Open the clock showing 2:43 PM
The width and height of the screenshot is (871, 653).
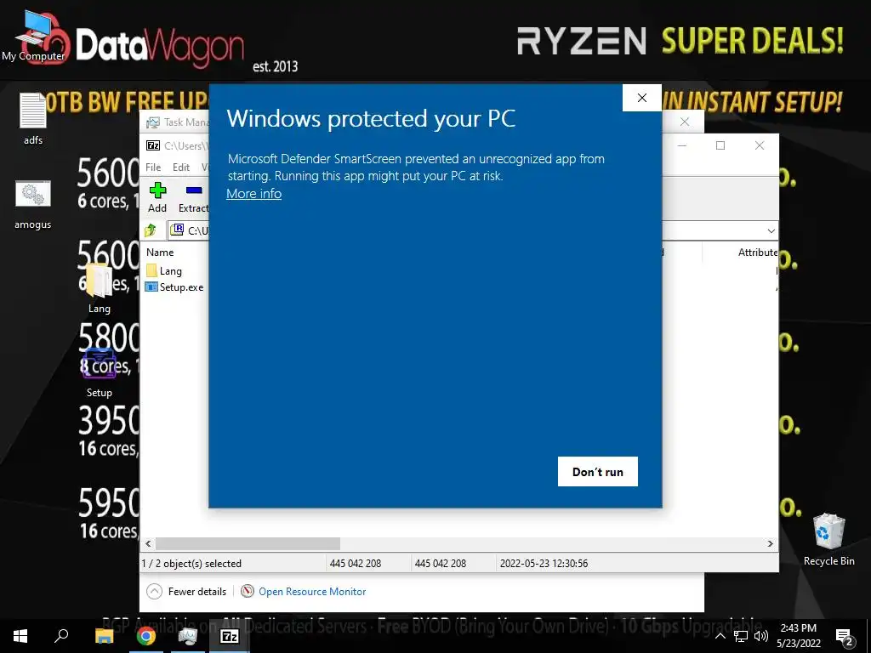point(798,635)
